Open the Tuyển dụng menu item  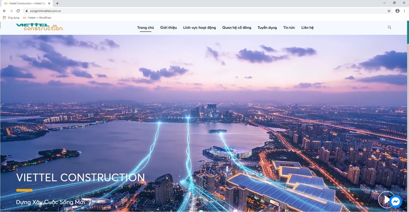[267, 28]
